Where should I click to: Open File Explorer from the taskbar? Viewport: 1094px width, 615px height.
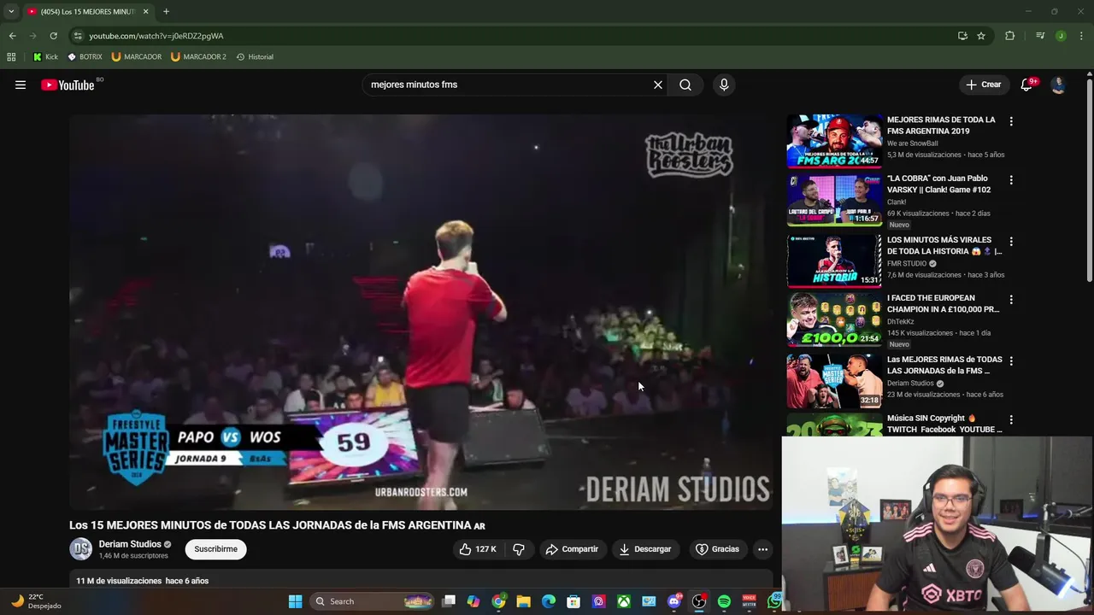point(524,601)
